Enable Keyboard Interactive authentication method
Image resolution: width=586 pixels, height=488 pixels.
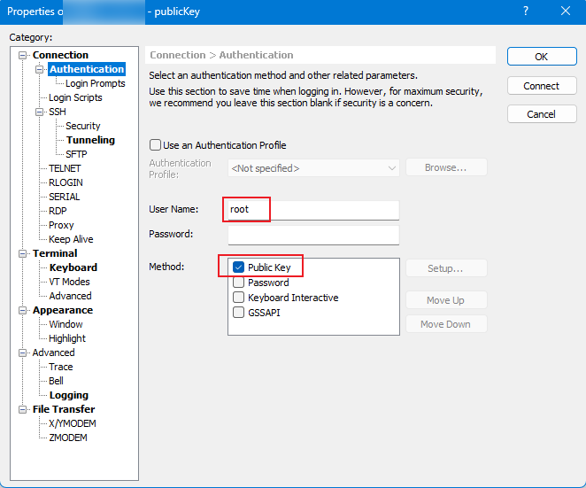pos(238,298)
